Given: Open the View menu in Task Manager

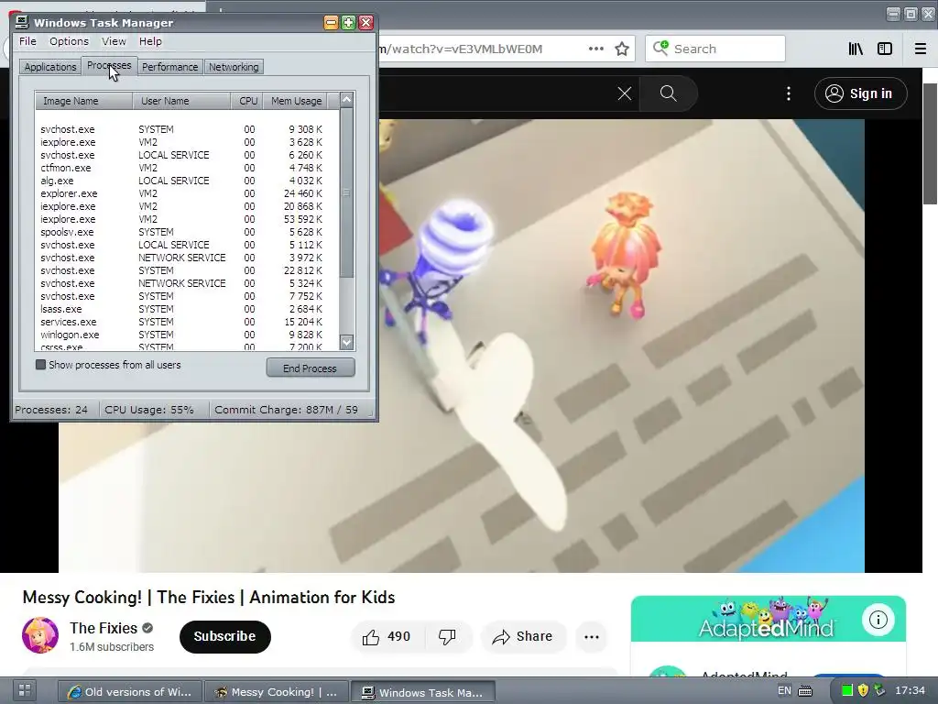Looking at the screenshot, I should (114, 41).
